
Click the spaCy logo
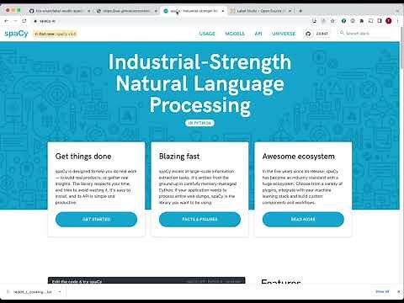16,34
